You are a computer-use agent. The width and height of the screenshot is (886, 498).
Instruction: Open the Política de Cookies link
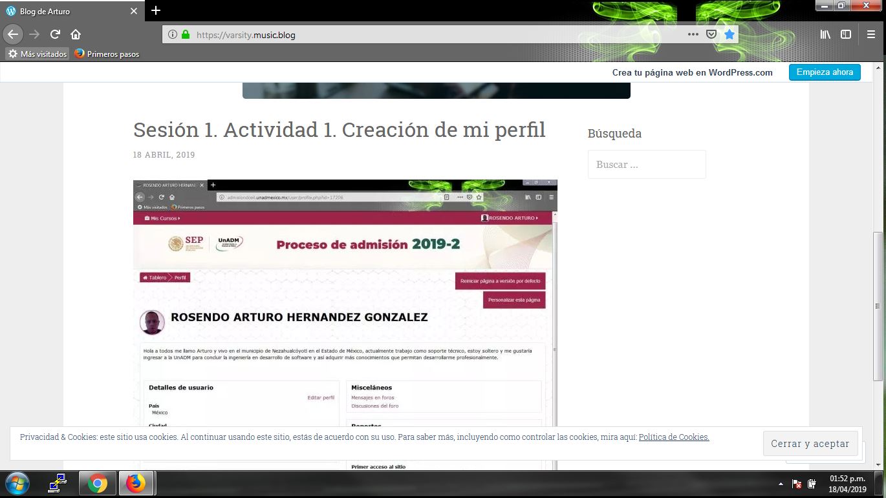[674, 437]
